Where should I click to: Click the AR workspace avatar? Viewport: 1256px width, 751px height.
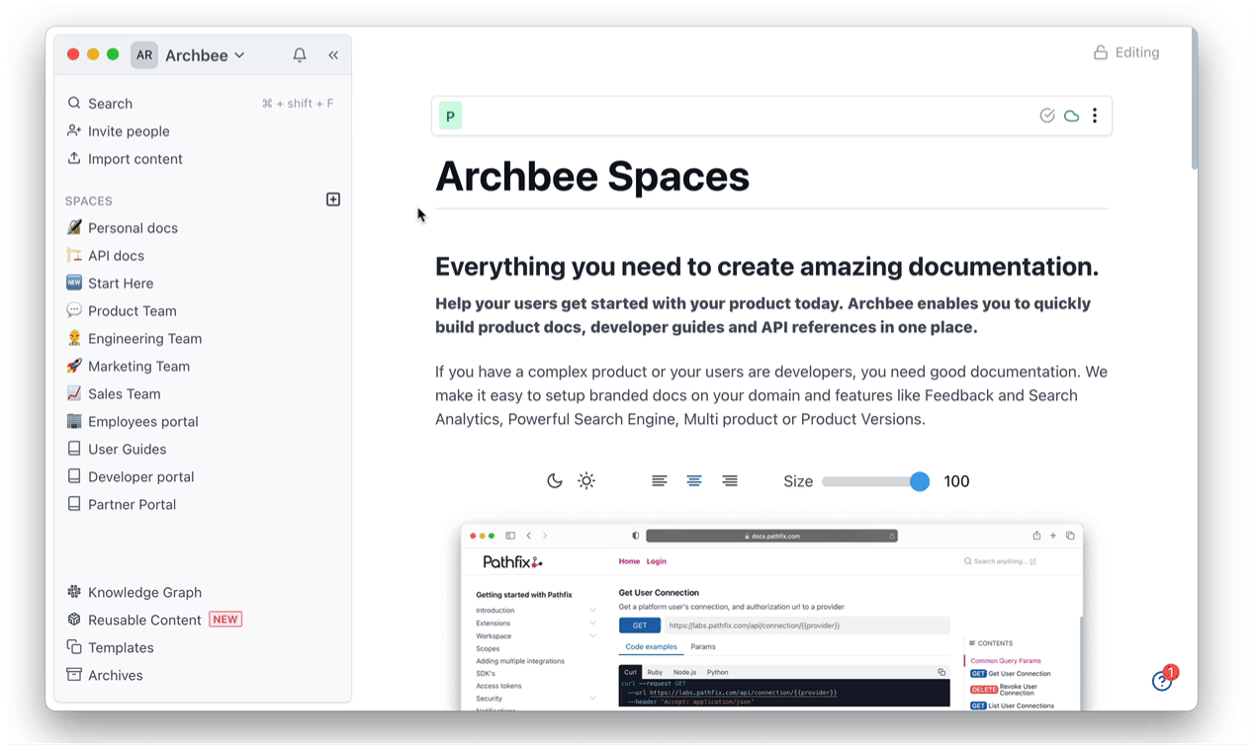pyautogui.click(x=144, y=55)
